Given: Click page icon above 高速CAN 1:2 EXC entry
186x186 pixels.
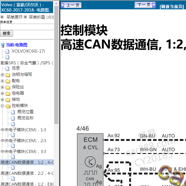Looking at the screenshot, I should point(13,179).
